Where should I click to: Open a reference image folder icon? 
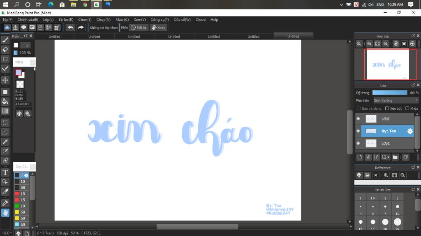point(367,175)
